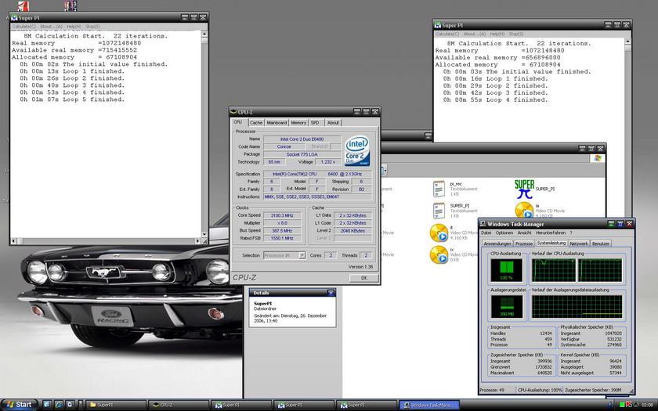Switch to the Cache tab in CPU-Z
Image resolution: width=658 pixels, height=411 pixels.
pyautogui.click(x=256, y=123)
